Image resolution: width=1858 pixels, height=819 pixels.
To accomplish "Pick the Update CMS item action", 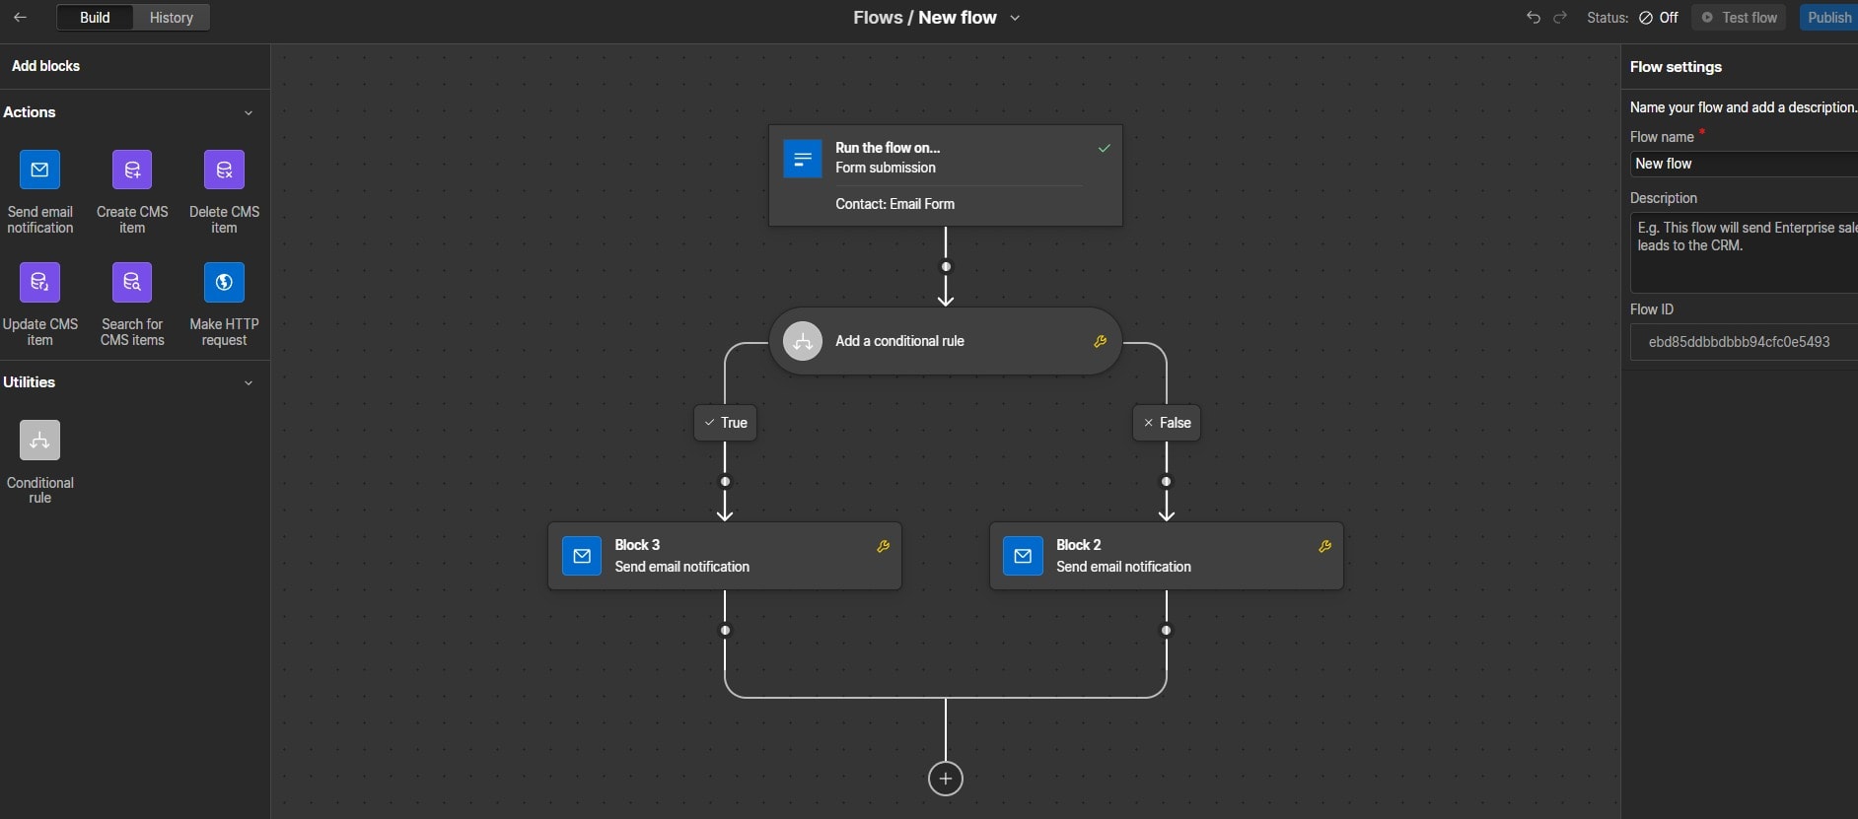I will [x=39, y=282].
